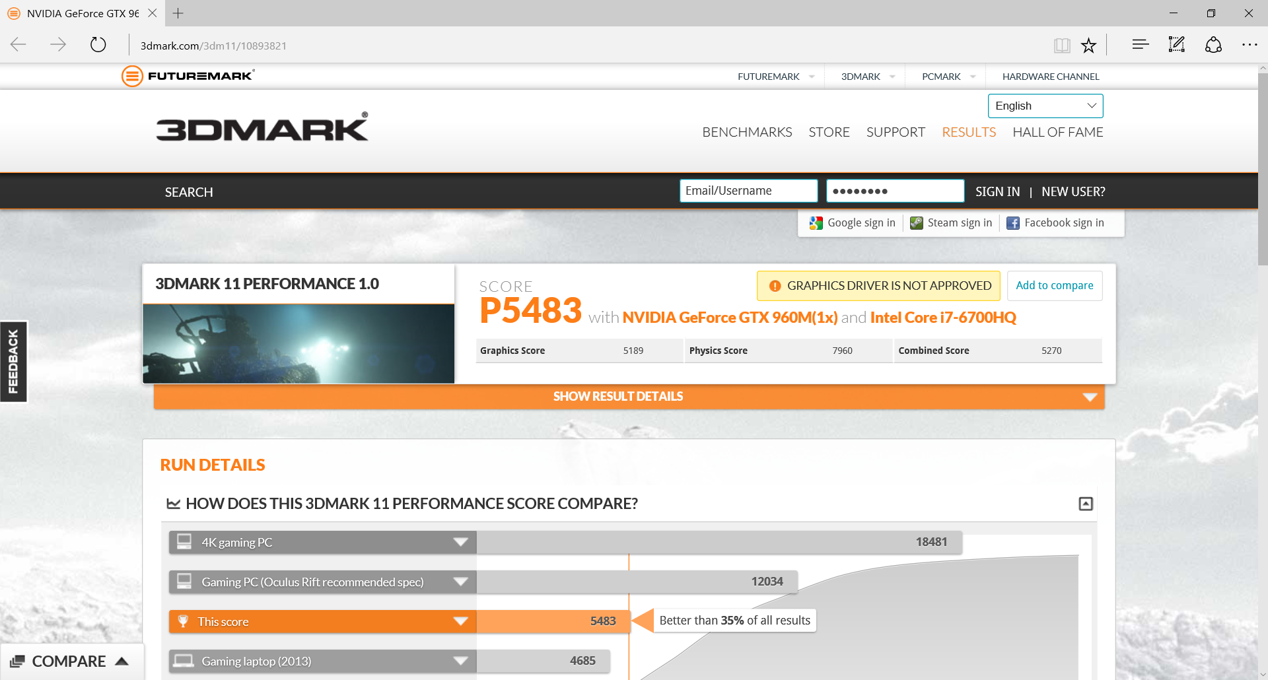The height and width of the screenshot is (680, 1268).
Task: Expand the bottom COMPARE panel arrow
Action: click(x=122, y=661)
